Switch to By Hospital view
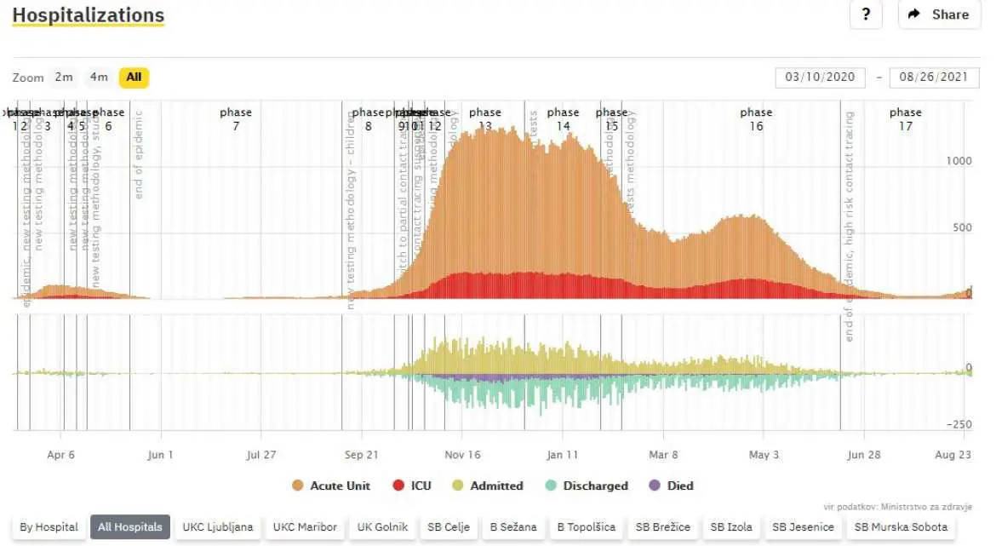The width and height of the screenshot is (996, 546). point(49,527)
